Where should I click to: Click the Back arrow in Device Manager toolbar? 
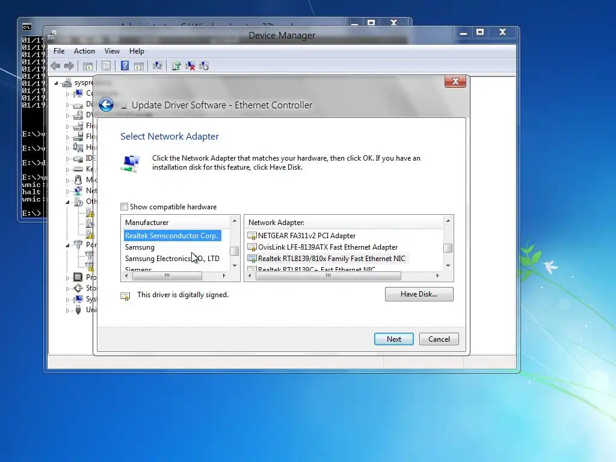pyautogui.click(x=55, y=66)
